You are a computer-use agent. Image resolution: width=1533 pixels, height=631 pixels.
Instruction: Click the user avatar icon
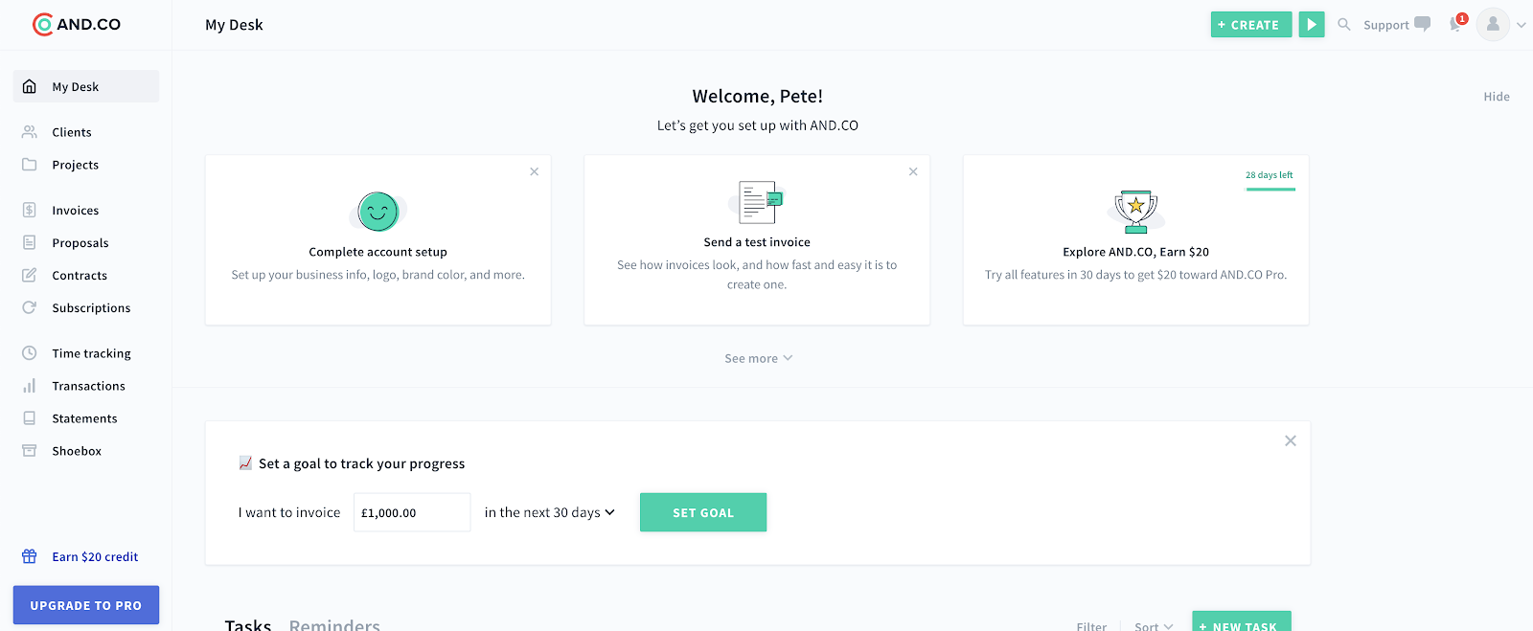coord(1493,25)
